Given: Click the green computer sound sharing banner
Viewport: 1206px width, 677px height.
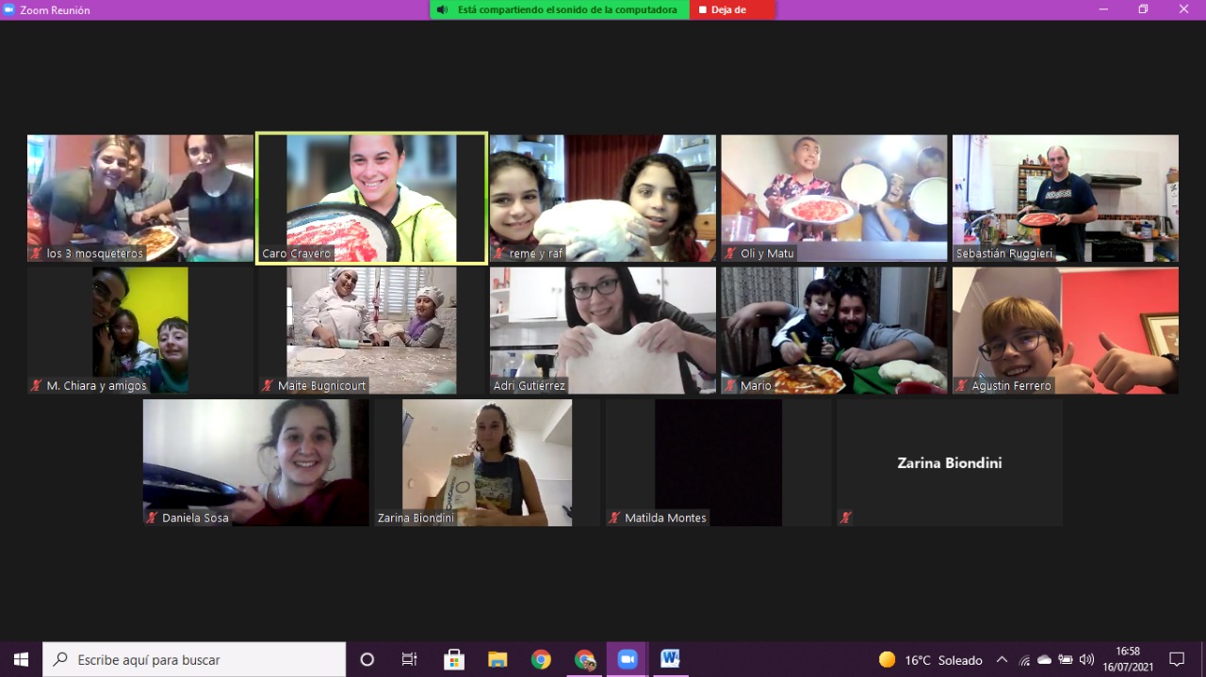Looking at the screenshot, I should click(560, 9).
